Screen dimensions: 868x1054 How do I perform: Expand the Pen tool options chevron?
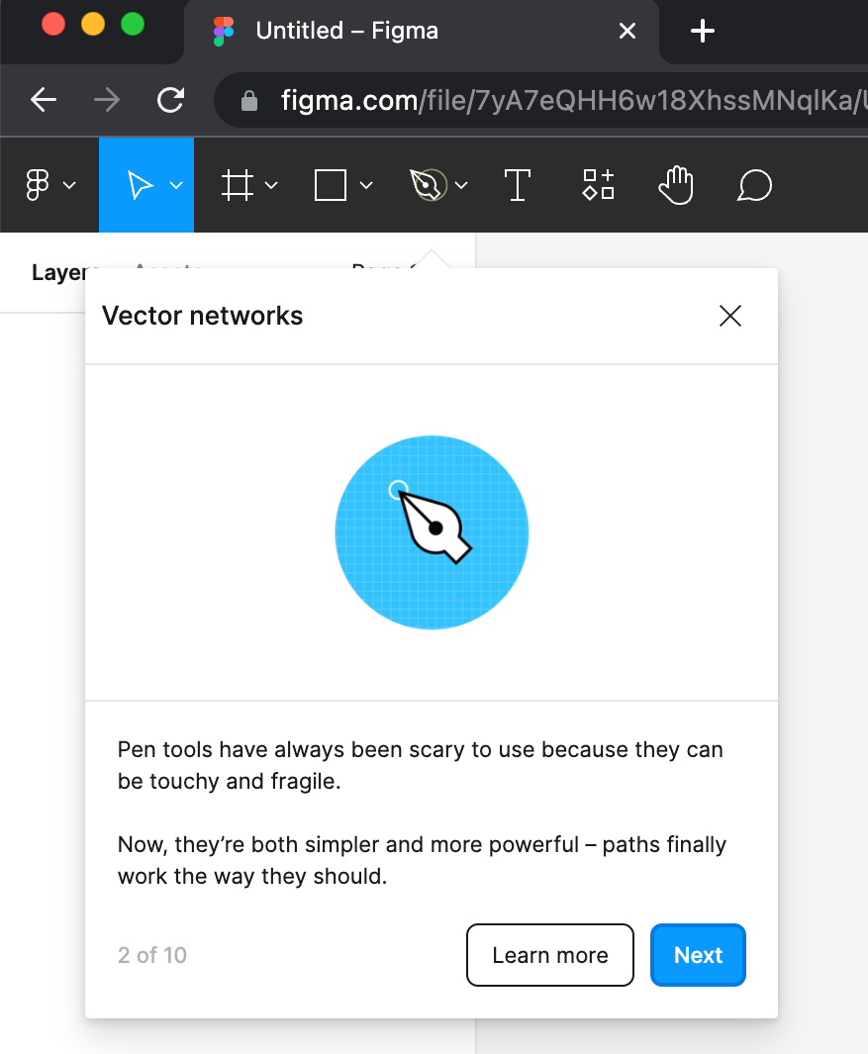point(461,185)
